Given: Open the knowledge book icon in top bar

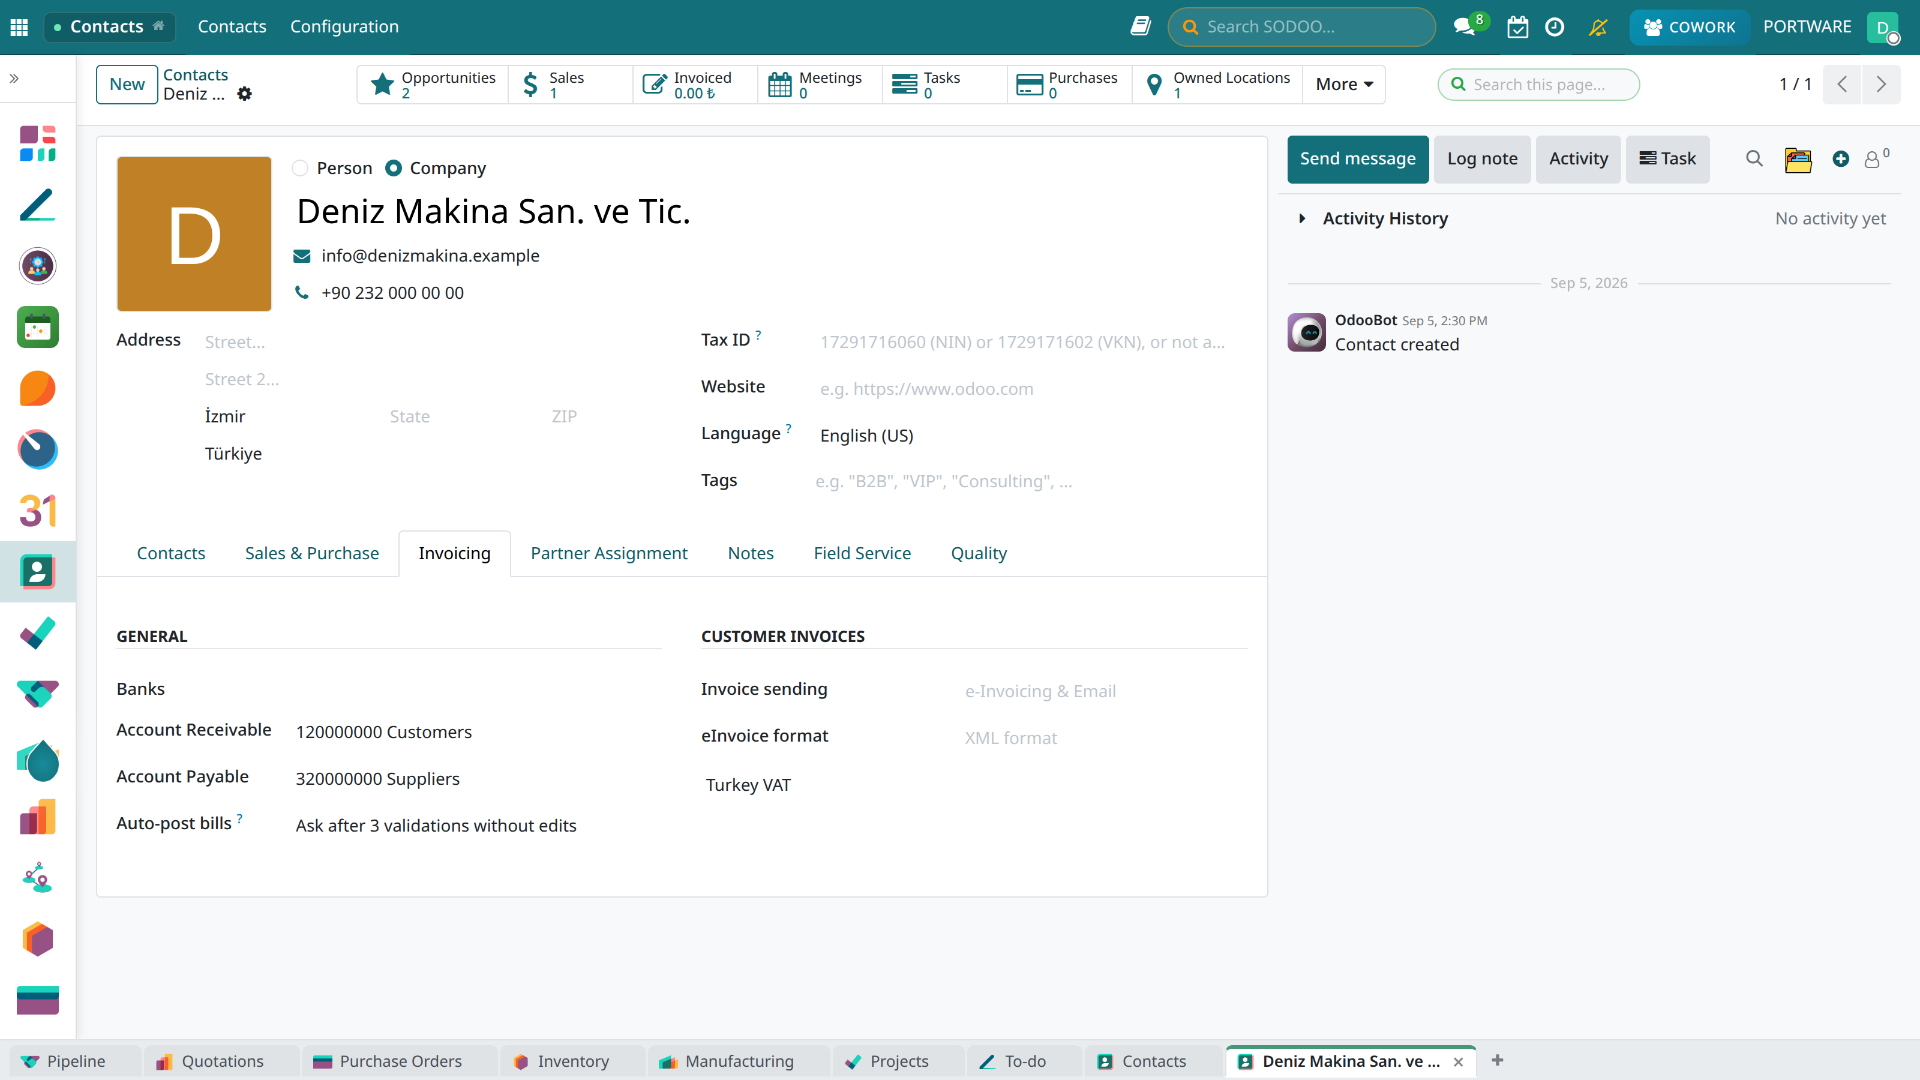Looking at the screenshot, I should coord(1141,27).
